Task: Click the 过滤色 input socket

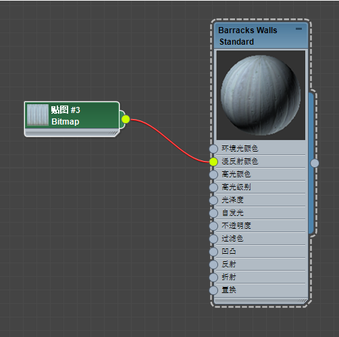Action: [x=213, y=239]
